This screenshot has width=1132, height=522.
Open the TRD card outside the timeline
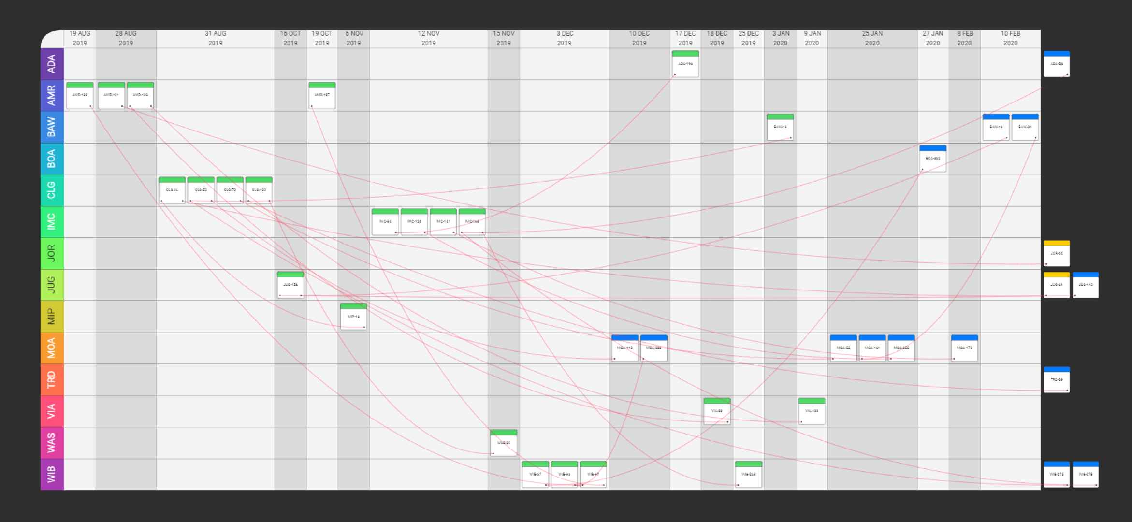pos(1057,380)
